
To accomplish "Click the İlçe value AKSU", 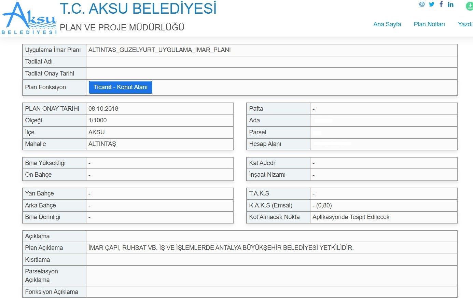I will click(x=97, y=132).
